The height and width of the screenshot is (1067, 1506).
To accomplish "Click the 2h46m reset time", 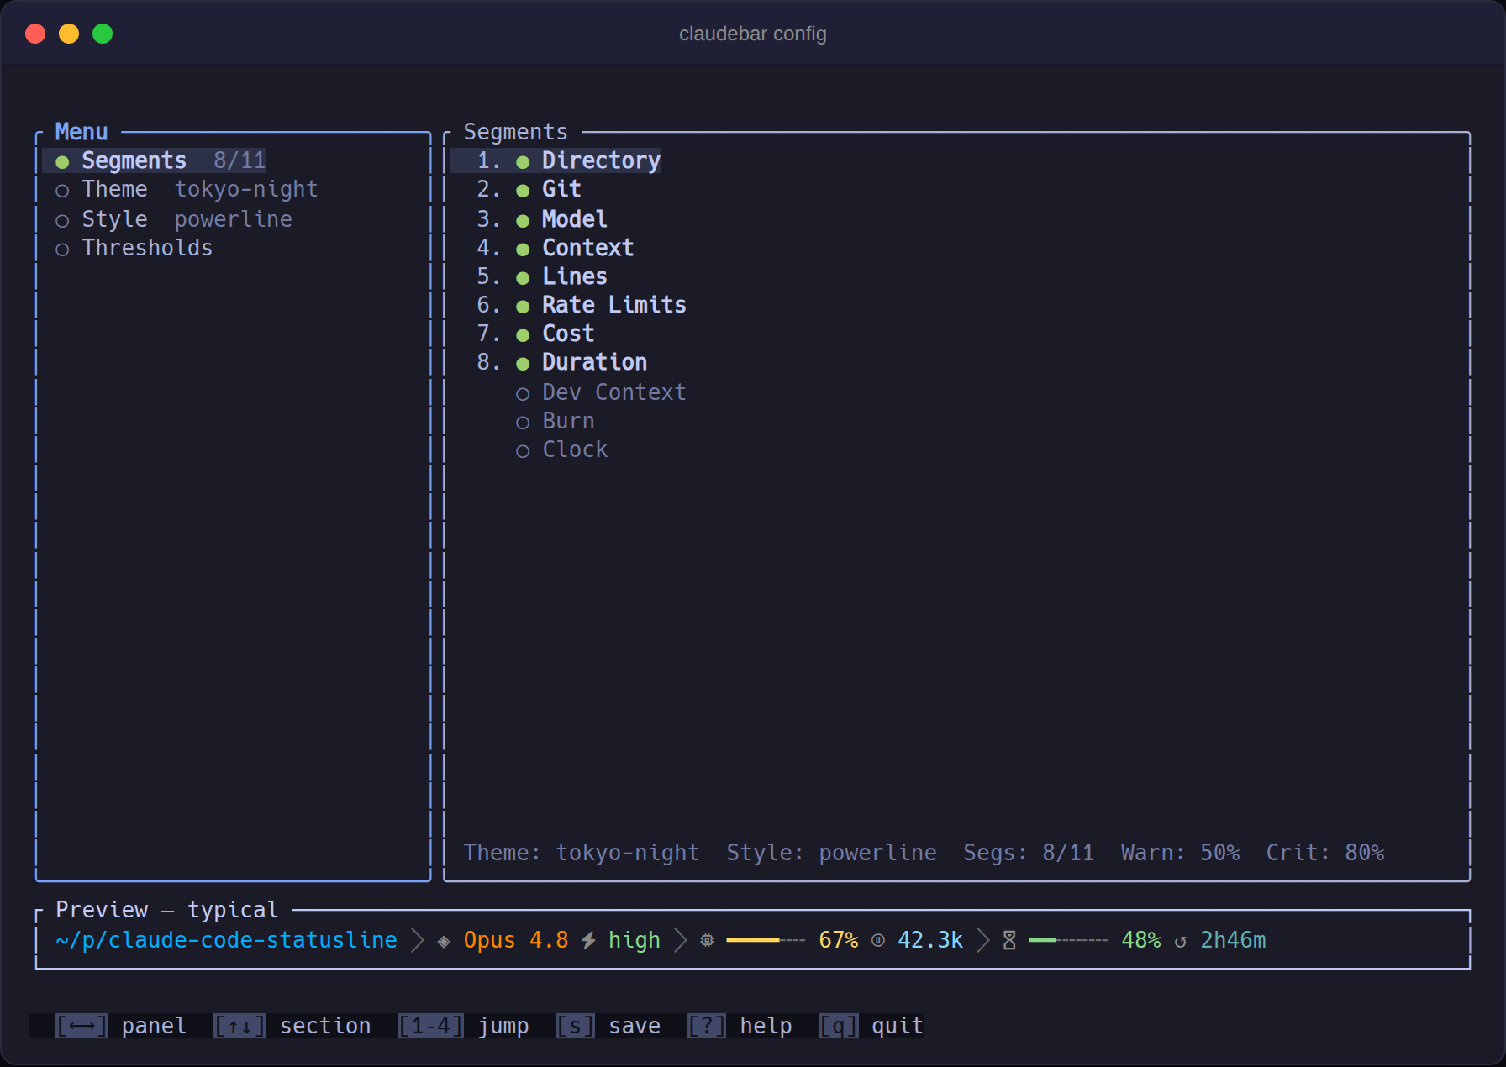I will pos(1233,940).
